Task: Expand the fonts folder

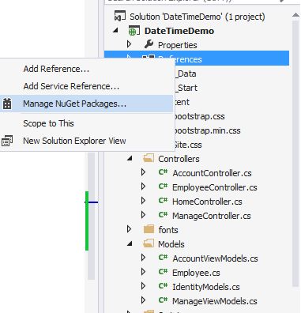Action: pyautogui.click(x=129, y=229)
